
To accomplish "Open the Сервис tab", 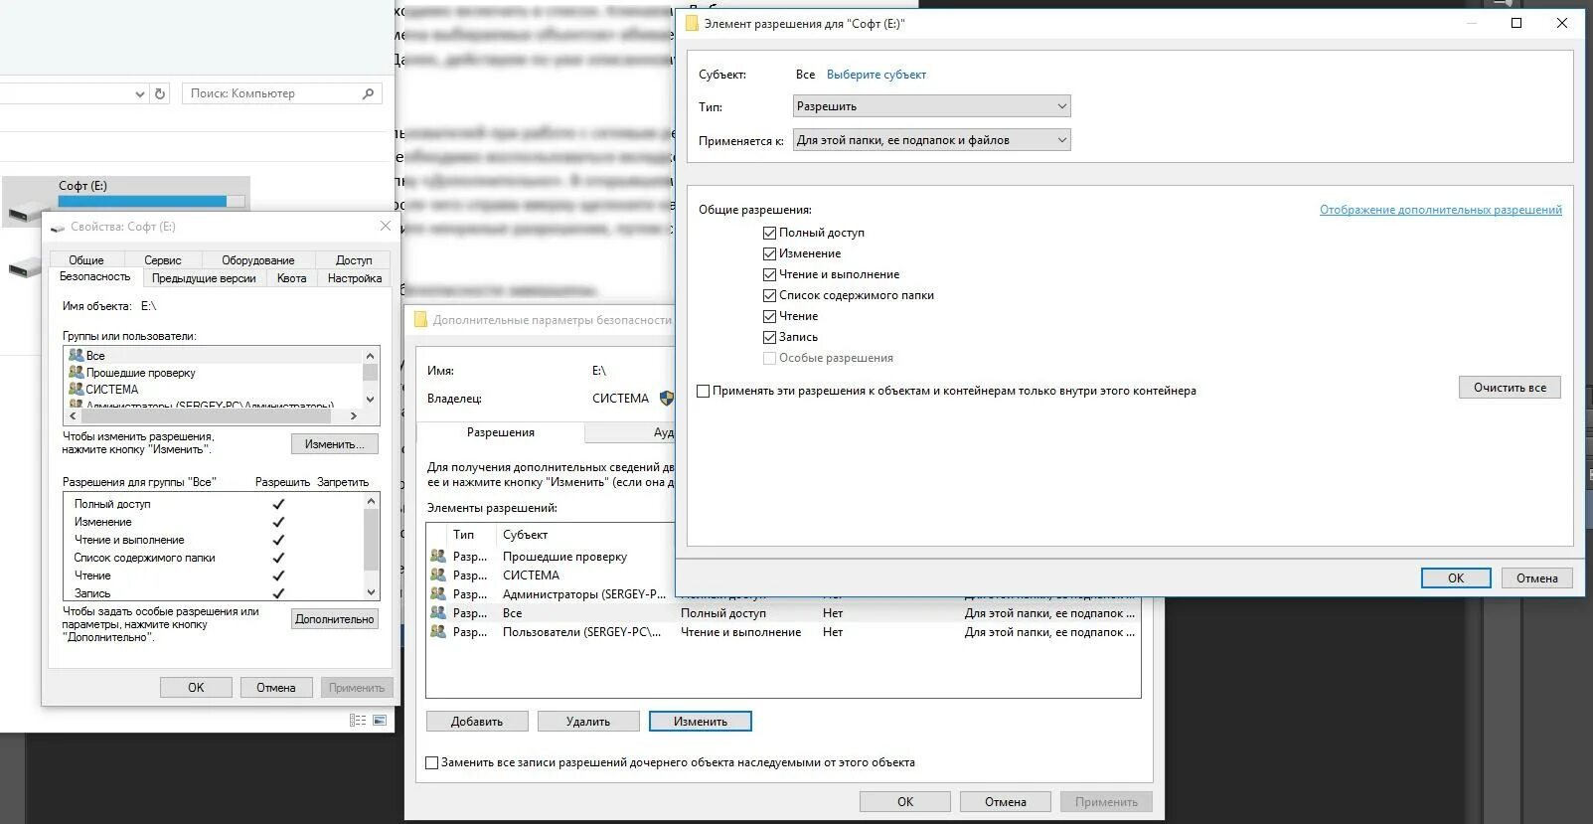I will 162,259.
